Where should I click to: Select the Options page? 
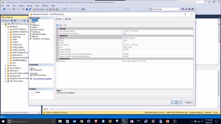(35, 27)
